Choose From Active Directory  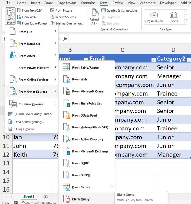86,139
